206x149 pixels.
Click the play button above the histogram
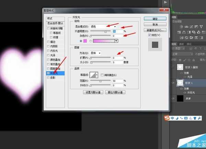166,2
